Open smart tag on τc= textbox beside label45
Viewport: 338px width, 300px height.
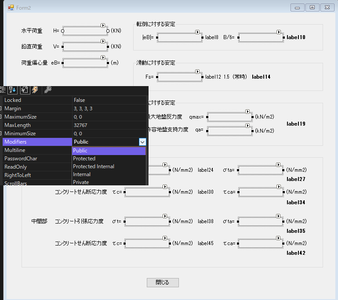(x=165, y=238)
